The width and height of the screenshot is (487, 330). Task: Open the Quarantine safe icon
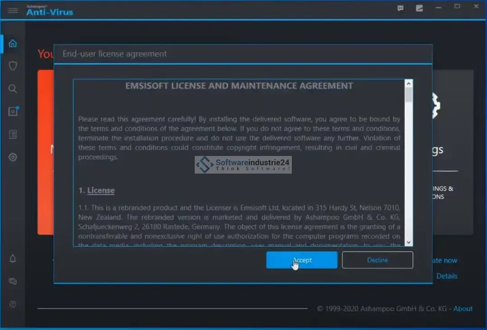pyautogui.click(x=13, y=112)
